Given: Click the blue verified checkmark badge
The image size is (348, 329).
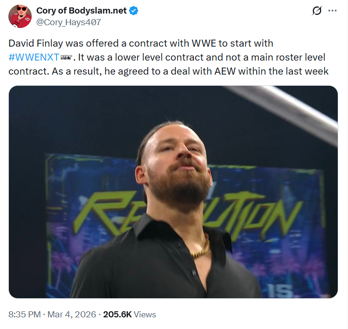Looking at the screenshot, I should click(x=133, y=11).
